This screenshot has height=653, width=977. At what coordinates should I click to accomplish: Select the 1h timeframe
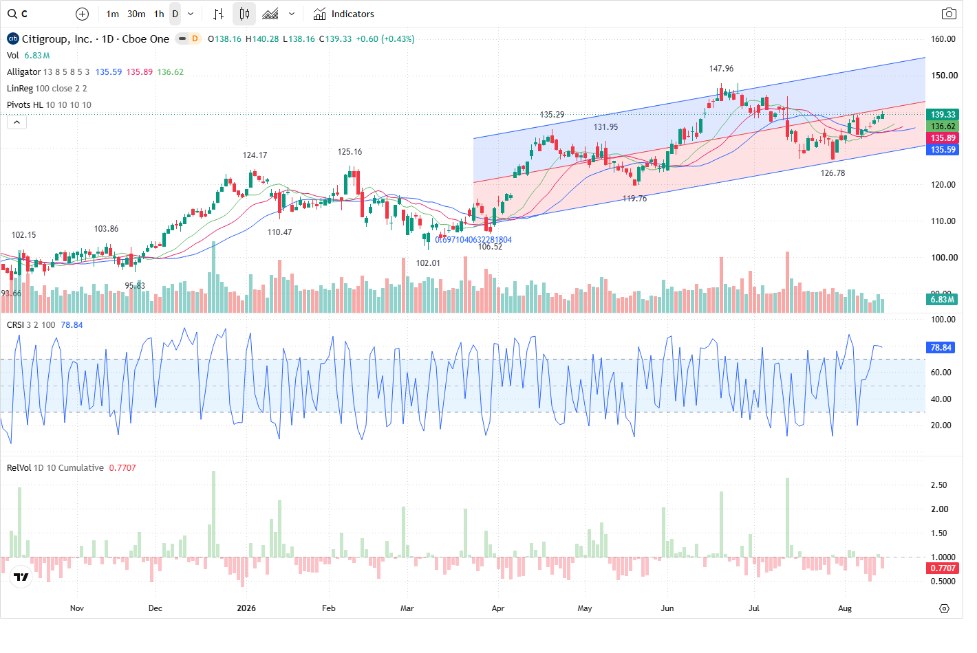coord(159,14)
